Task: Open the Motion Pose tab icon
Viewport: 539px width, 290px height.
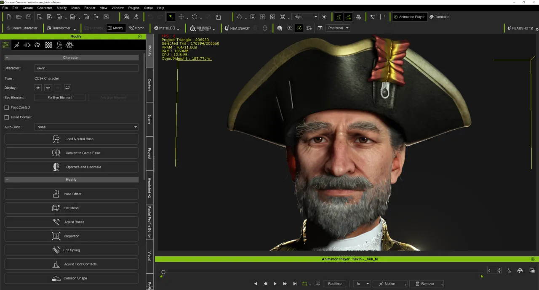Action: 16,45
